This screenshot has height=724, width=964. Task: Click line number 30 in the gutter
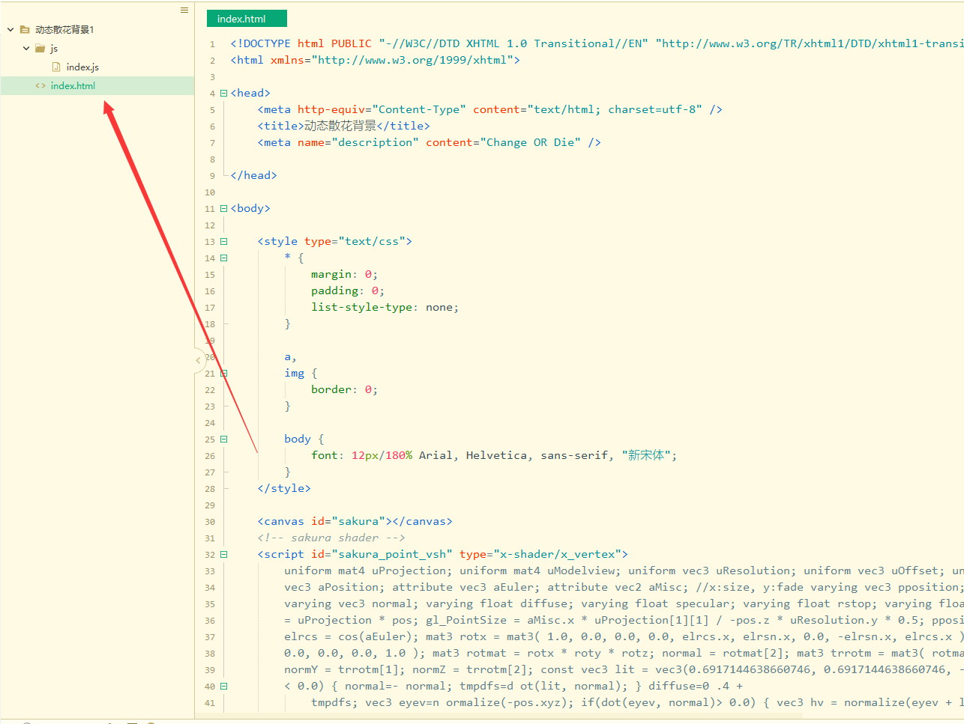(x=210, y=522)
